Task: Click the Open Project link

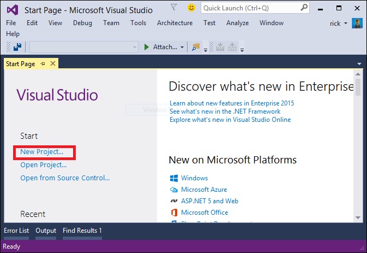Action: pyautogui.click(x=43, y=165)
